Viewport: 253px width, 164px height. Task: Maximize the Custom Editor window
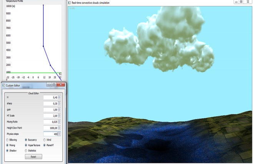point(54,84)
